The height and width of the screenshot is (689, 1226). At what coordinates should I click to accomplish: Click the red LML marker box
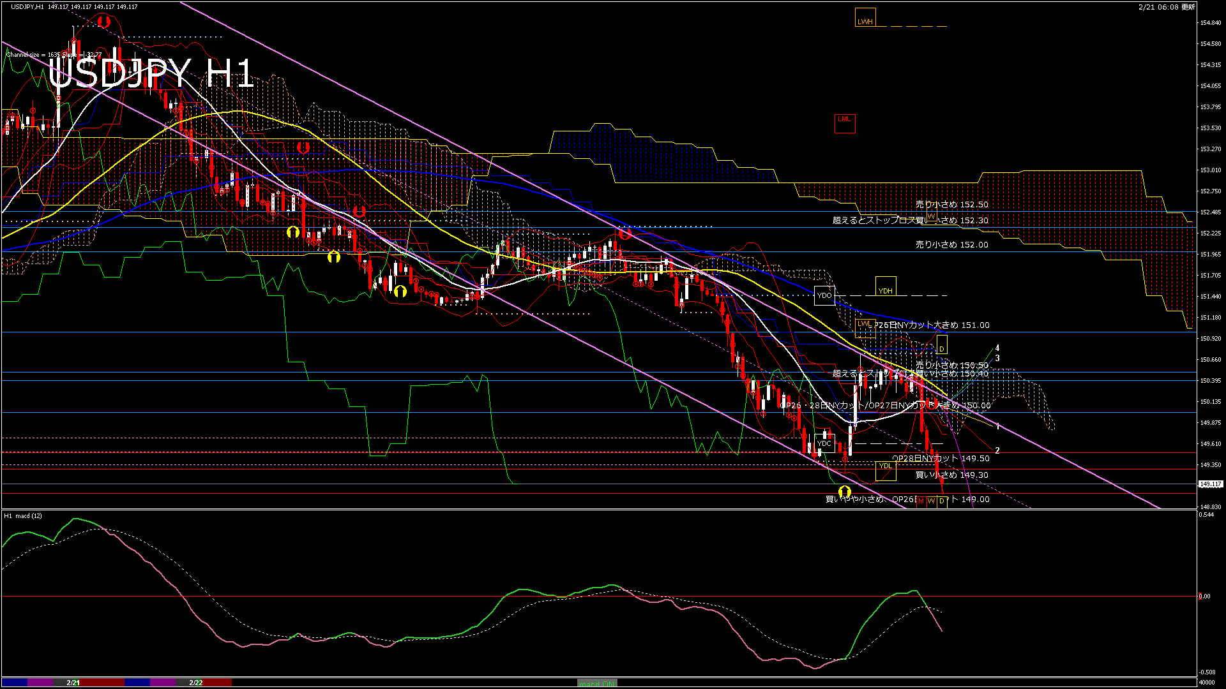click(844, 123)
